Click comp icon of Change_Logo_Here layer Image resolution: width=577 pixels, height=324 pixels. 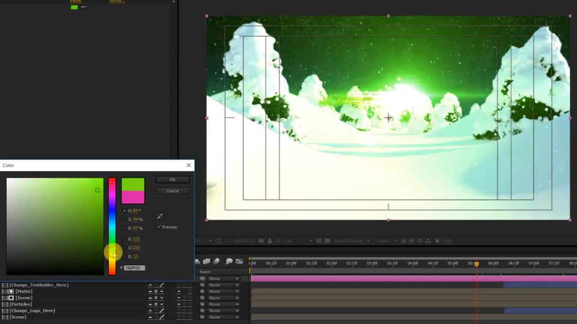point(5,311)
